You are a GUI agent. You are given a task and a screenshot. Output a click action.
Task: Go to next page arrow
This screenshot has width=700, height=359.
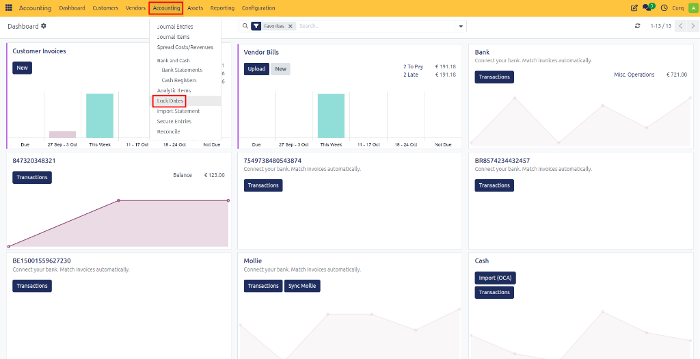pos(693,27)
